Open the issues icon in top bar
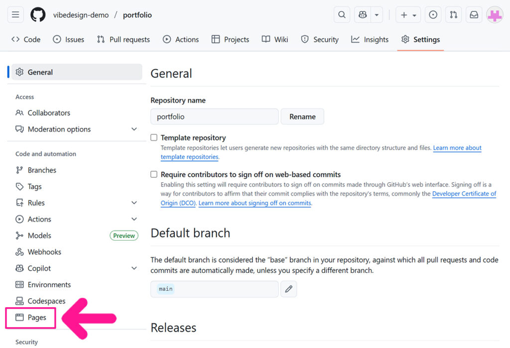The height and width of the screenshot is (348, 510). [x=433, y=15]
